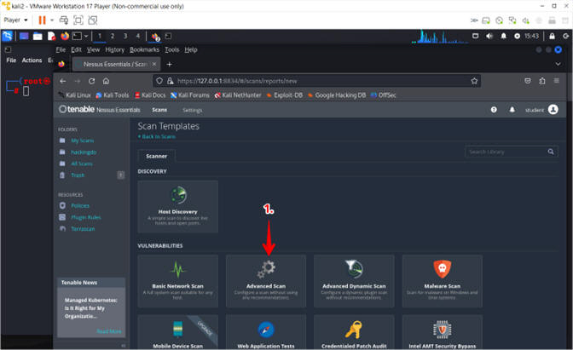This screenshot has height=350, width=573.
Task: Open the My Scans folder
Action: 82,141
